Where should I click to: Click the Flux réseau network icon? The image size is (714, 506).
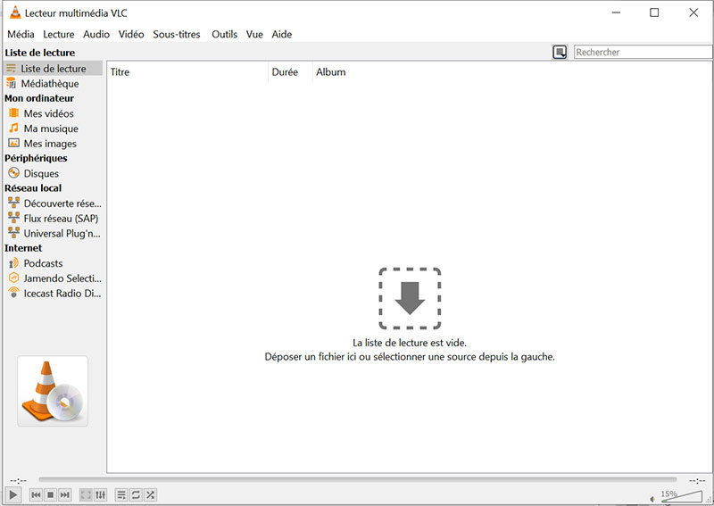coord(14,218)
